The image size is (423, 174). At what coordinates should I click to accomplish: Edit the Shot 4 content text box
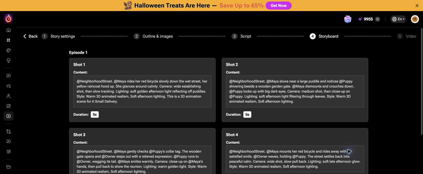click(x=295, y=159)
